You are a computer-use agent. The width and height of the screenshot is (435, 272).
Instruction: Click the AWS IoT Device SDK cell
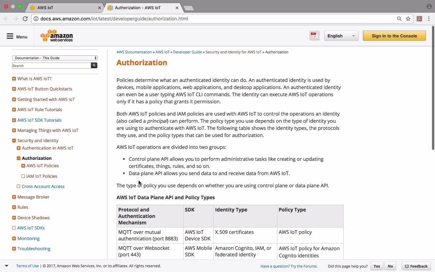[198, 235]
